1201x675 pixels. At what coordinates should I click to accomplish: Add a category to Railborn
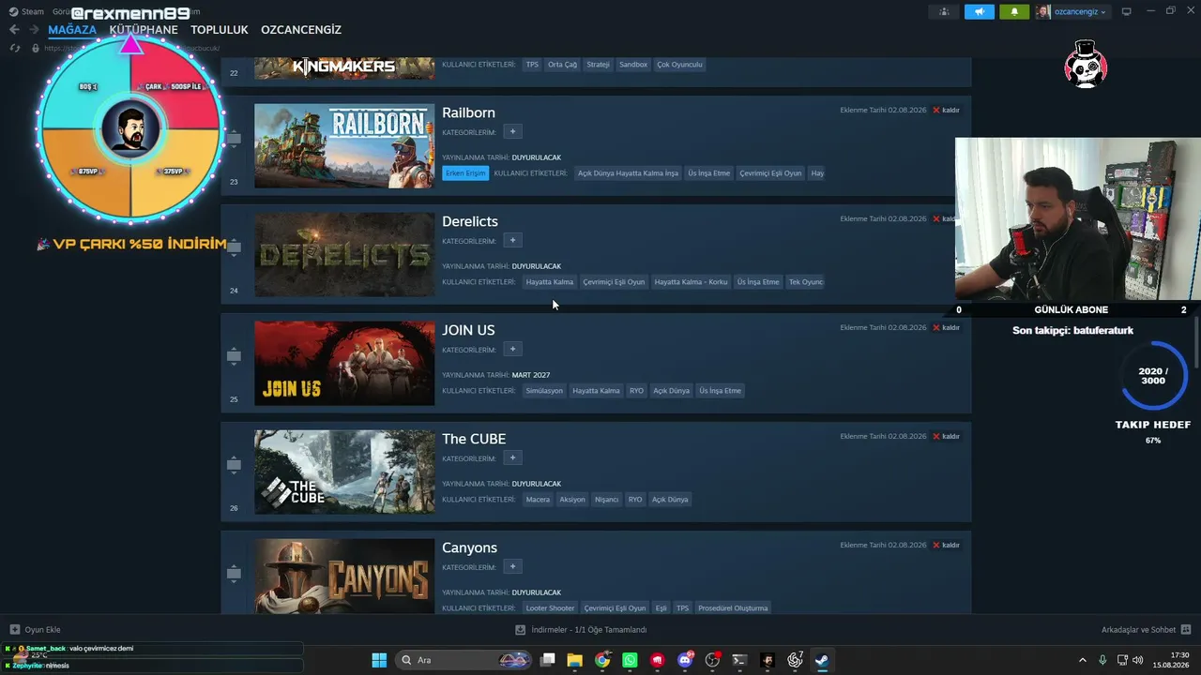point(512,132)
